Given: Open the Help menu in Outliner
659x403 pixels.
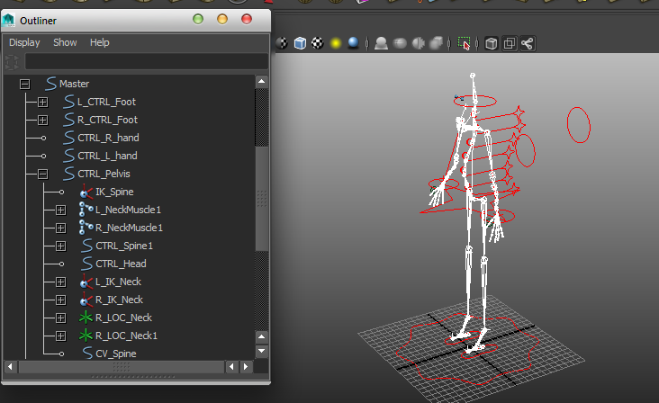Looking at the screenshot, I should [x=100, y=42].
